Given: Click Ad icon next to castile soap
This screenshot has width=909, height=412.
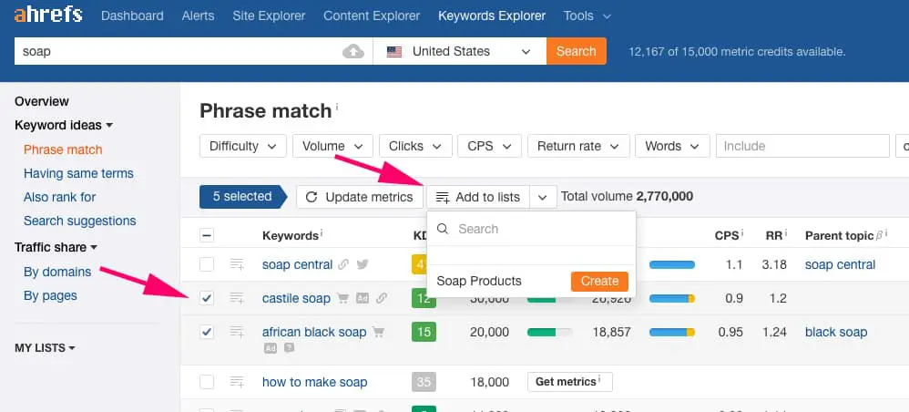Looking at the screenshot, I should (363, 298).
